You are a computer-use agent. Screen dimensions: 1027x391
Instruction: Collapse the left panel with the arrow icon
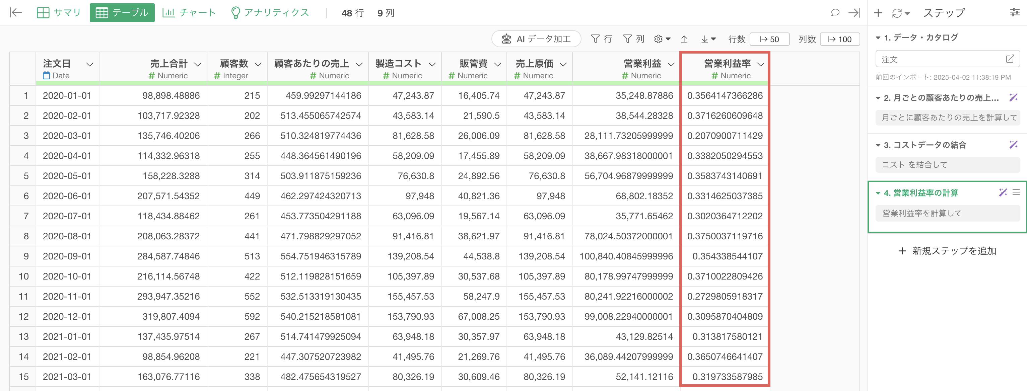tap(15, 13)
